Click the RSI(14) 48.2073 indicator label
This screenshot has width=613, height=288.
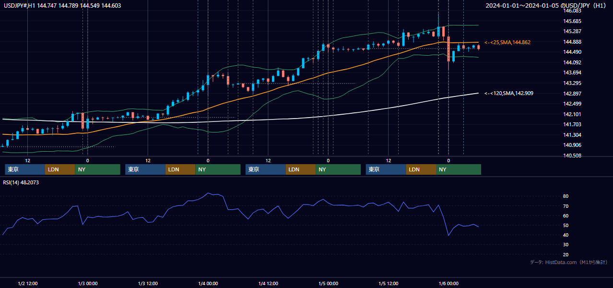[21, 182]
